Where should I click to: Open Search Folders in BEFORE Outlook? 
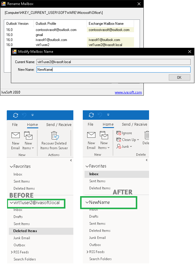(x=25, y=259)
